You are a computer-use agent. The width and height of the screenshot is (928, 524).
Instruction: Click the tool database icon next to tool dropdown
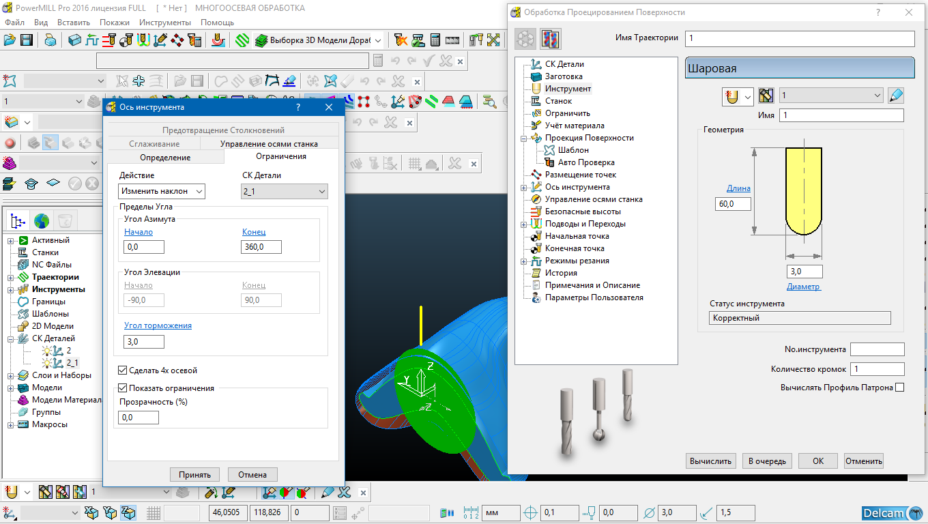766,96
